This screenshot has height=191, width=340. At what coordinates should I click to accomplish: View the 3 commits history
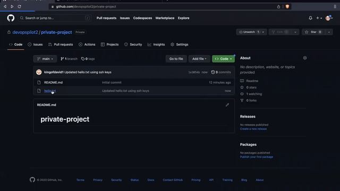pos(221,72)
